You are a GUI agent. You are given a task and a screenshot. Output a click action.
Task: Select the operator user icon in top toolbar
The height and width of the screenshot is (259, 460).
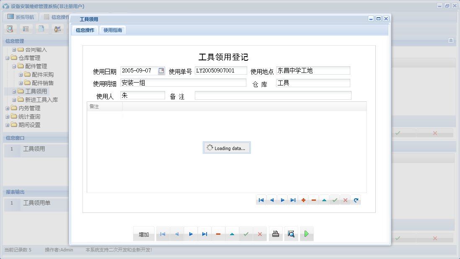pyautogui.click(x=57, y=28)
